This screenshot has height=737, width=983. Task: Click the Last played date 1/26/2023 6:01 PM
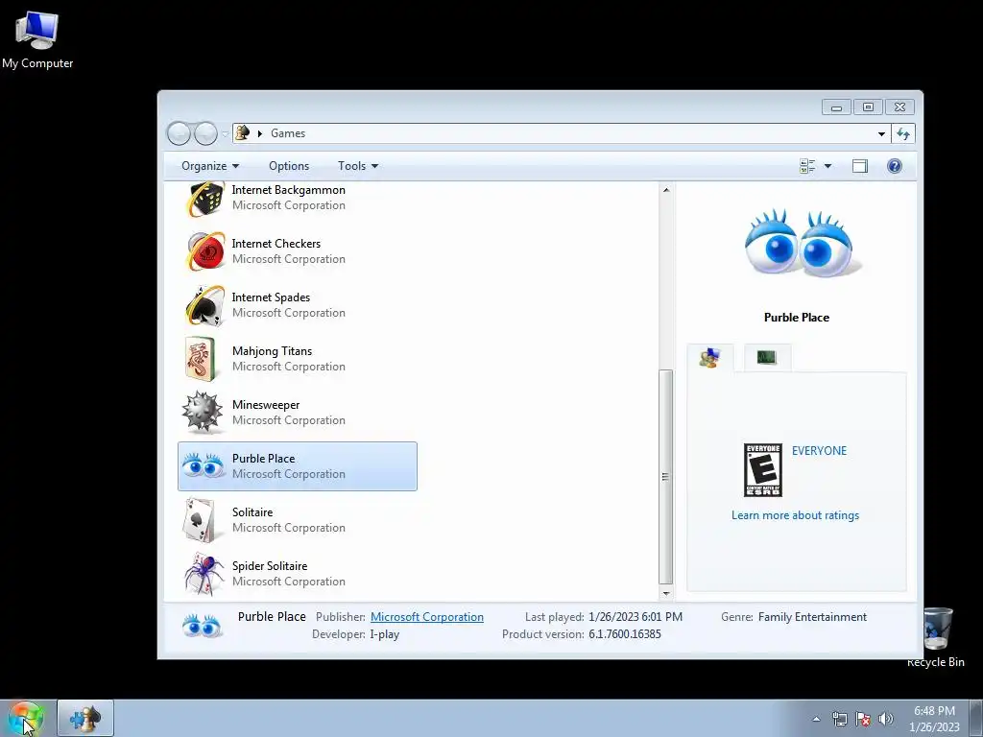pos(635,617)
